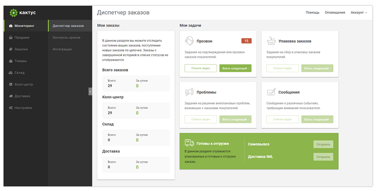This screenshot has width=379, height=191.
Task: Open Оповещения in the header
Action: pyautogui.click(x=335, y=13)
